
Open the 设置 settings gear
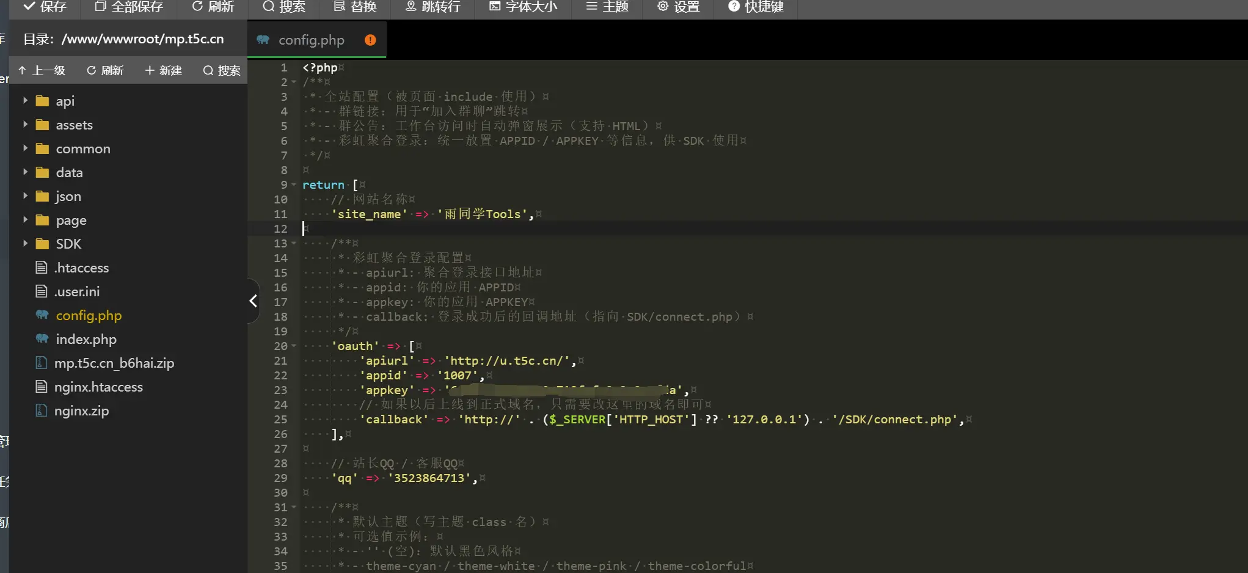point(678,7)
